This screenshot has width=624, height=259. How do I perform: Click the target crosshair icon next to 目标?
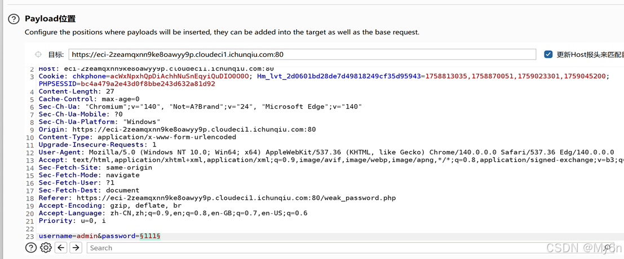coord(38,55)
